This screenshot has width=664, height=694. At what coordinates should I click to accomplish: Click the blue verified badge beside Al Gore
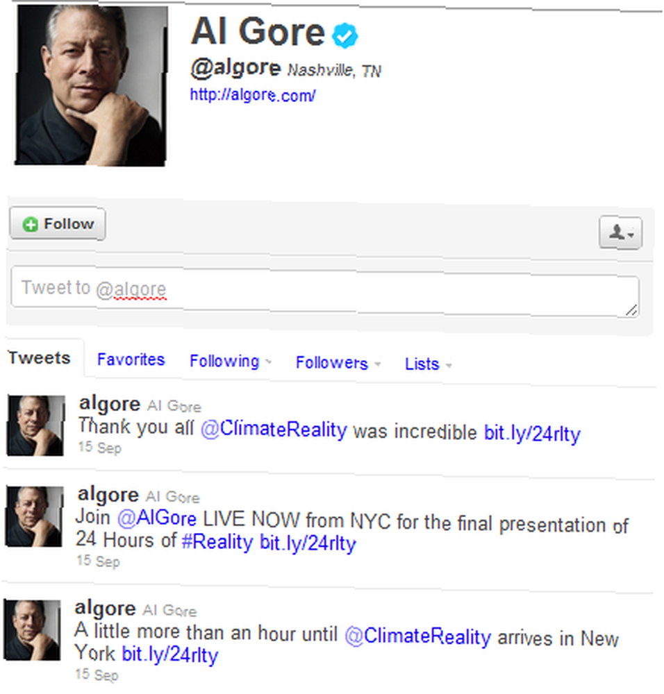pyautogui.click(x=345, y=35)
